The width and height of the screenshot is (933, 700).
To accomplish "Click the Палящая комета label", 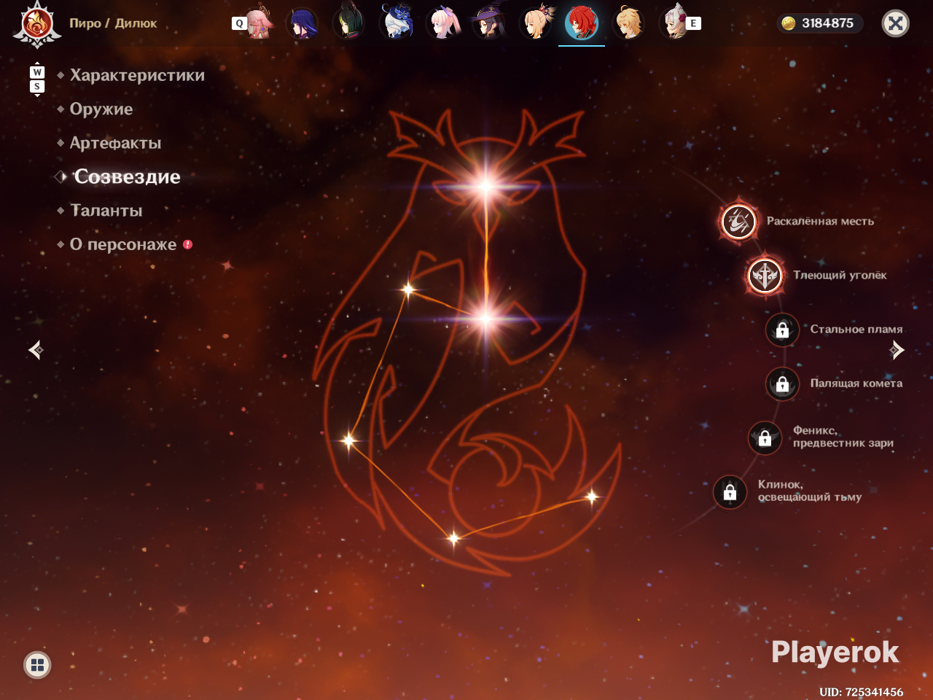I will click(856, 384).
